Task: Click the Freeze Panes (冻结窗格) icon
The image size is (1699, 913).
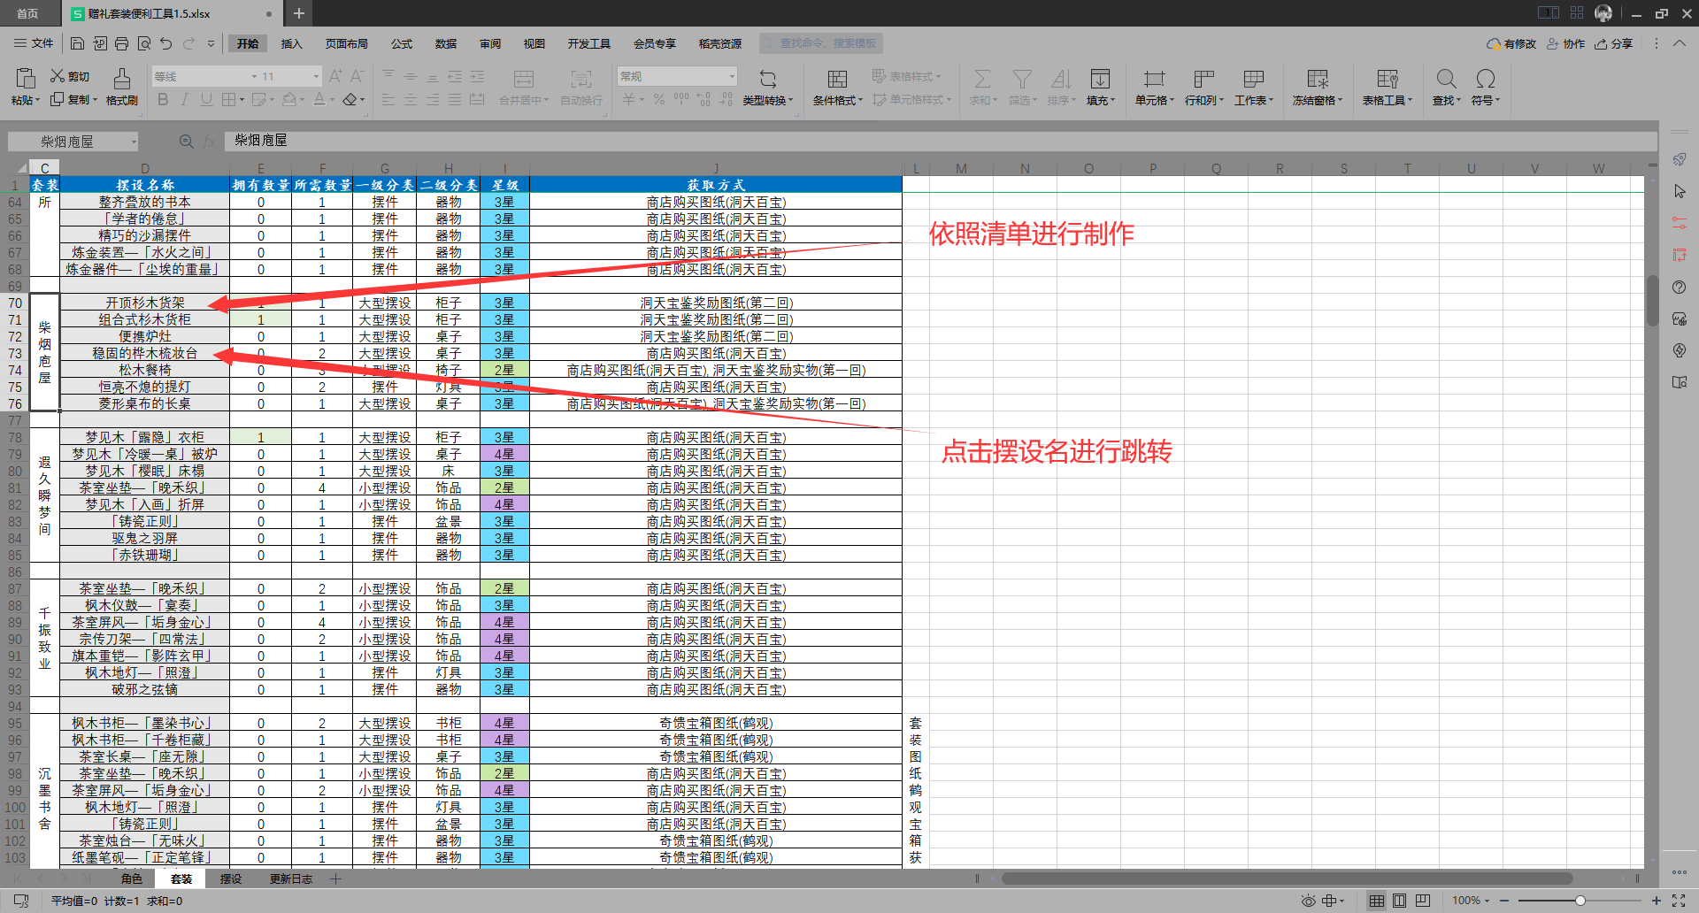Action: pos(1318,79)
